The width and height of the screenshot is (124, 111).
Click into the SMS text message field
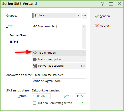[x=57, y=36]
